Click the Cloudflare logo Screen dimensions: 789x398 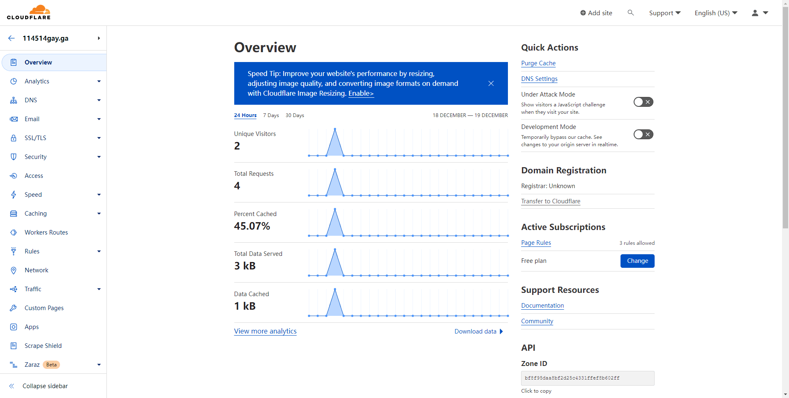point(29,12)
